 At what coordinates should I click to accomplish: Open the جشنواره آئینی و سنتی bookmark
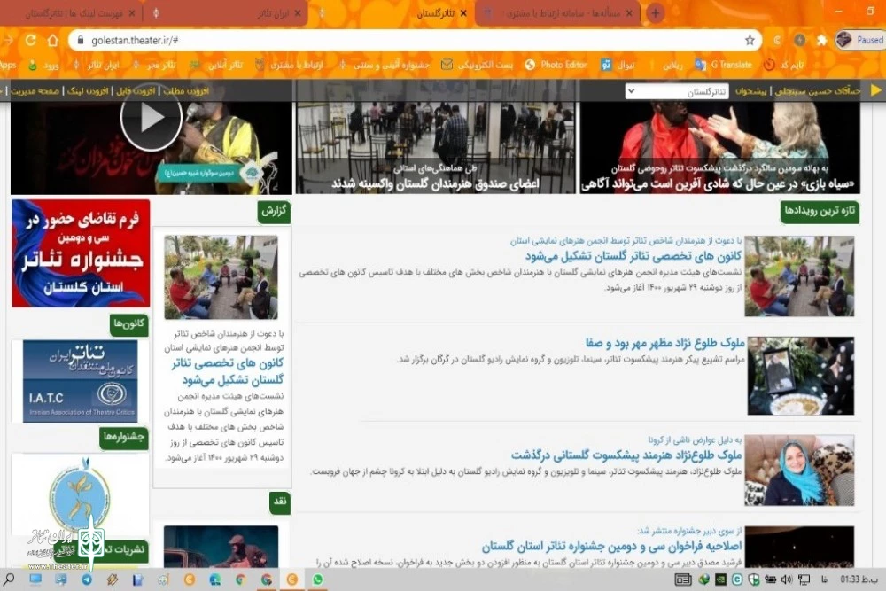click(385, 65)
